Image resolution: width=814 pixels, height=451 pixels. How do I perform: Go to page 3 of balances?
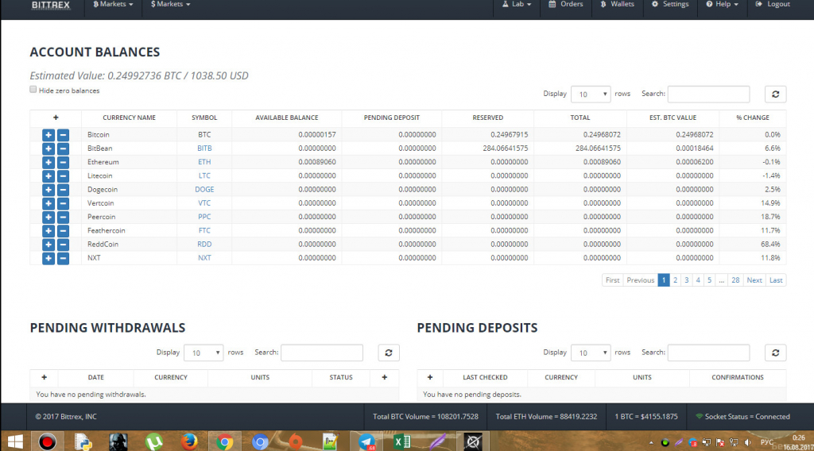tap(686, 280)
